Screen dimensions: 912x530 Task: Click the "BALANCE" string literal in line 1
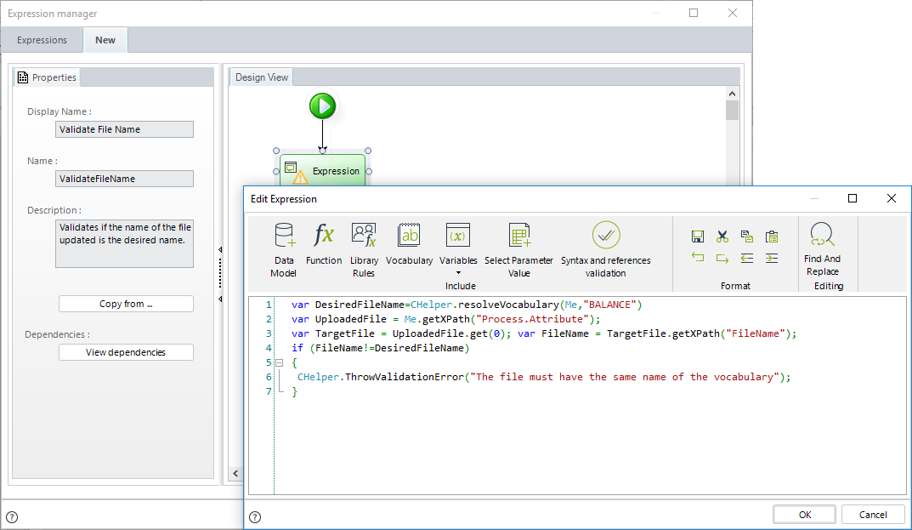(609, 305)
